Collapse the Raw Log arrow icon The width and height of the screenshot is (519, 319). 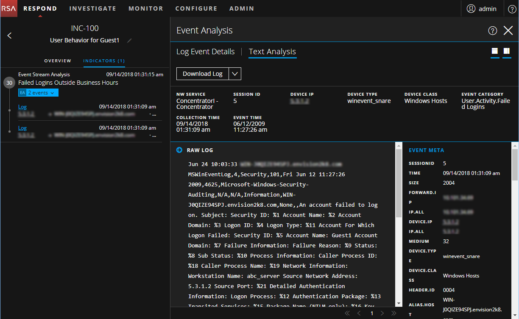[x=179, y=150]
